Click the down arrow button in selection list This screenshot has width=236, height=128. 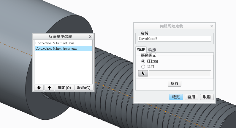(39, 88)
